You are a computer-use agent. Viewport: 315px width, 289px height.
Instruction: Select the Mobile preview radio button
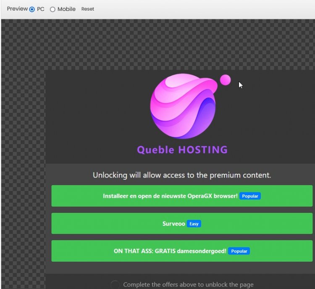[x=52, y=9]
